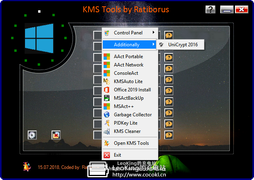Open settings via the gear button

click(32, 135)
